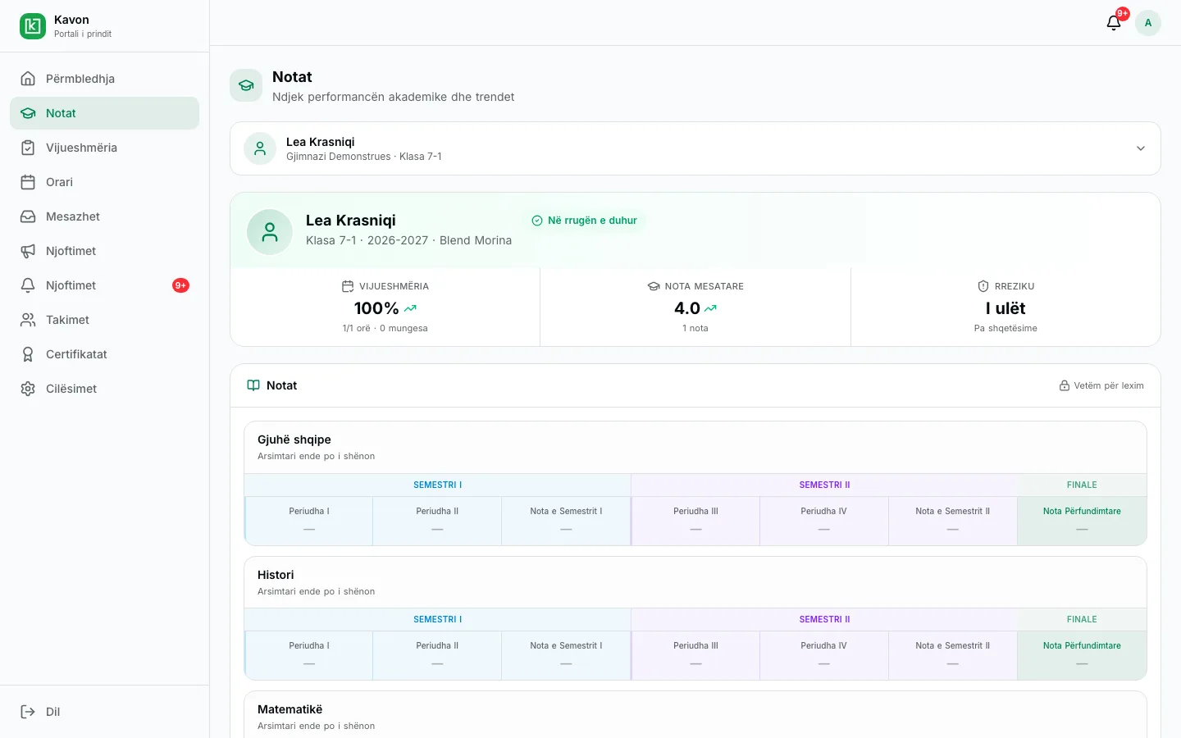Viewport: 1181px width, 738px height.
Task: Click "Pa shqetësime" under the risk level
Action: (1005, 328)
